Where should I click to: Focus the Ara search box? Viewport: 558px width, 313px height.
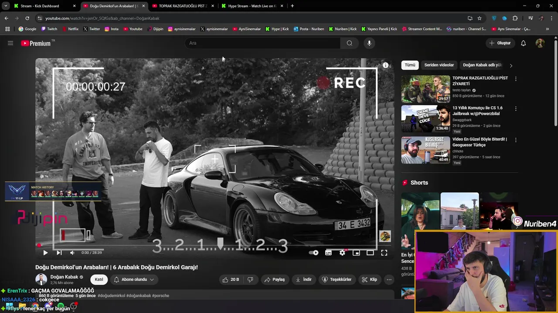(263, 43)
